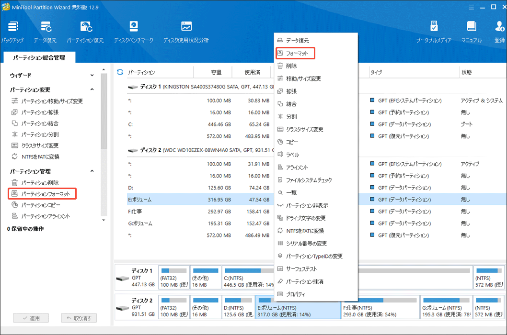Choose コピー in the context menu
This screenshot has height=335, width=507.
point(316,142)
